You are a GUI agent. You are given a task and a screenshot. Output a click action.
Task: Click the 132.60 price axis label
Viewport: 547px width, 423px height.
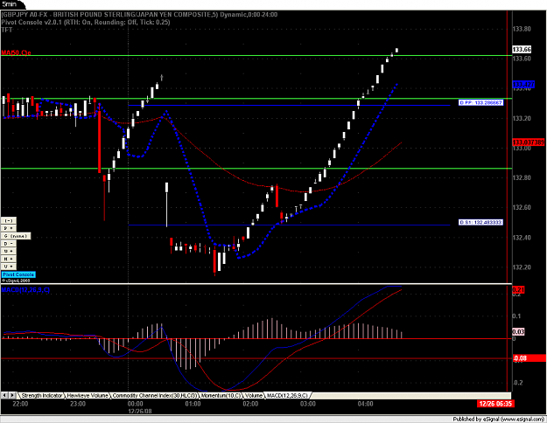[x=522, y=208]
